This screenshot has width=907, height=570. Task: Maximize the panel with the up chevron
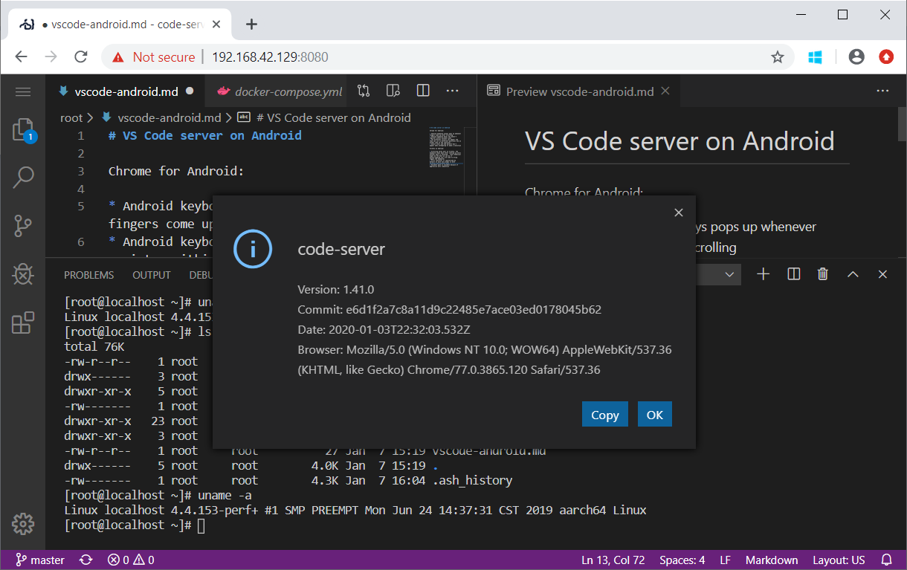[x=853, y=274]
